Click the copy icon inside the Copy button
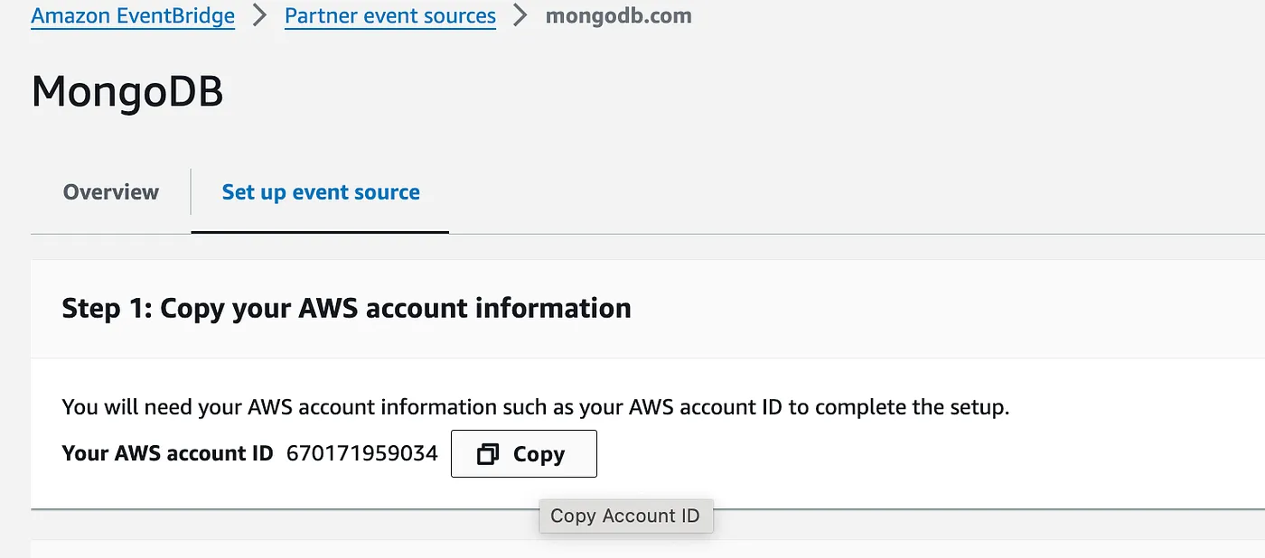The width and height of the screenshot is (1265, 558). tap(488, 454)
